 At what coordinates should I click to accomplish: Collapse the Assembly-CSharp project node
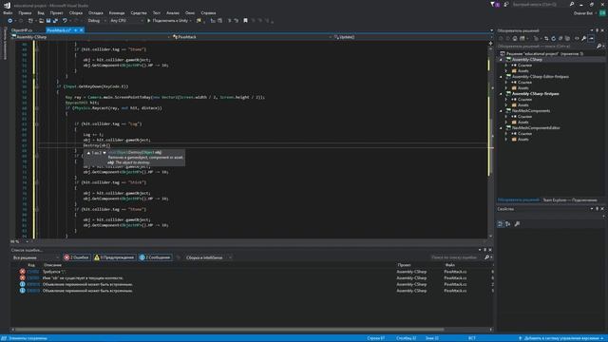point(501,60)
